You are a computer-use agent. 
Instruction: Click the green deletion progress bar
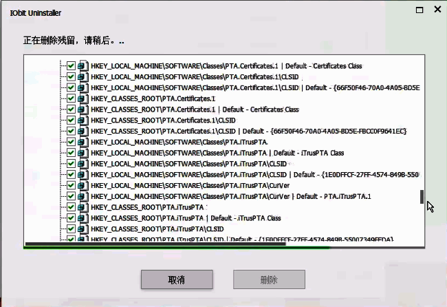coord(177,247)
